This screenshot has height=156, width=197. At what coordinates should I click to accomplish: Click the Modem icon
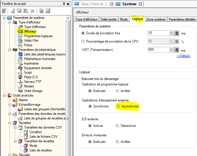click(x=20, y=86)
